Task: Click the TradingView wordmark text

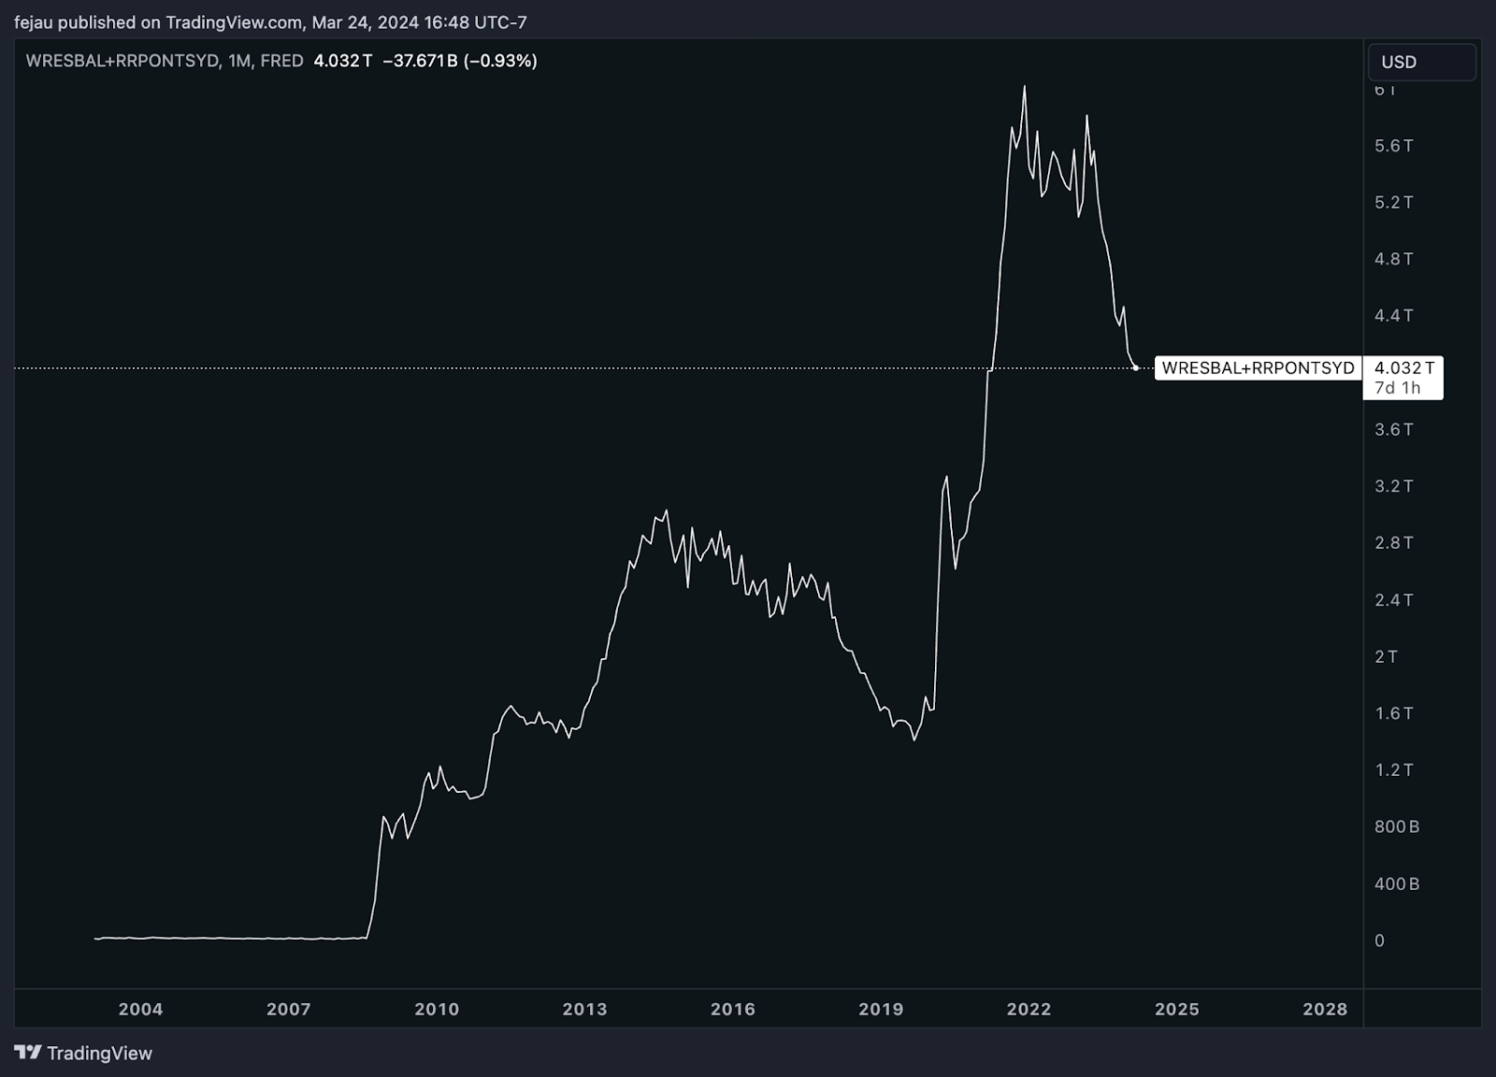Action: (99, 1054)
